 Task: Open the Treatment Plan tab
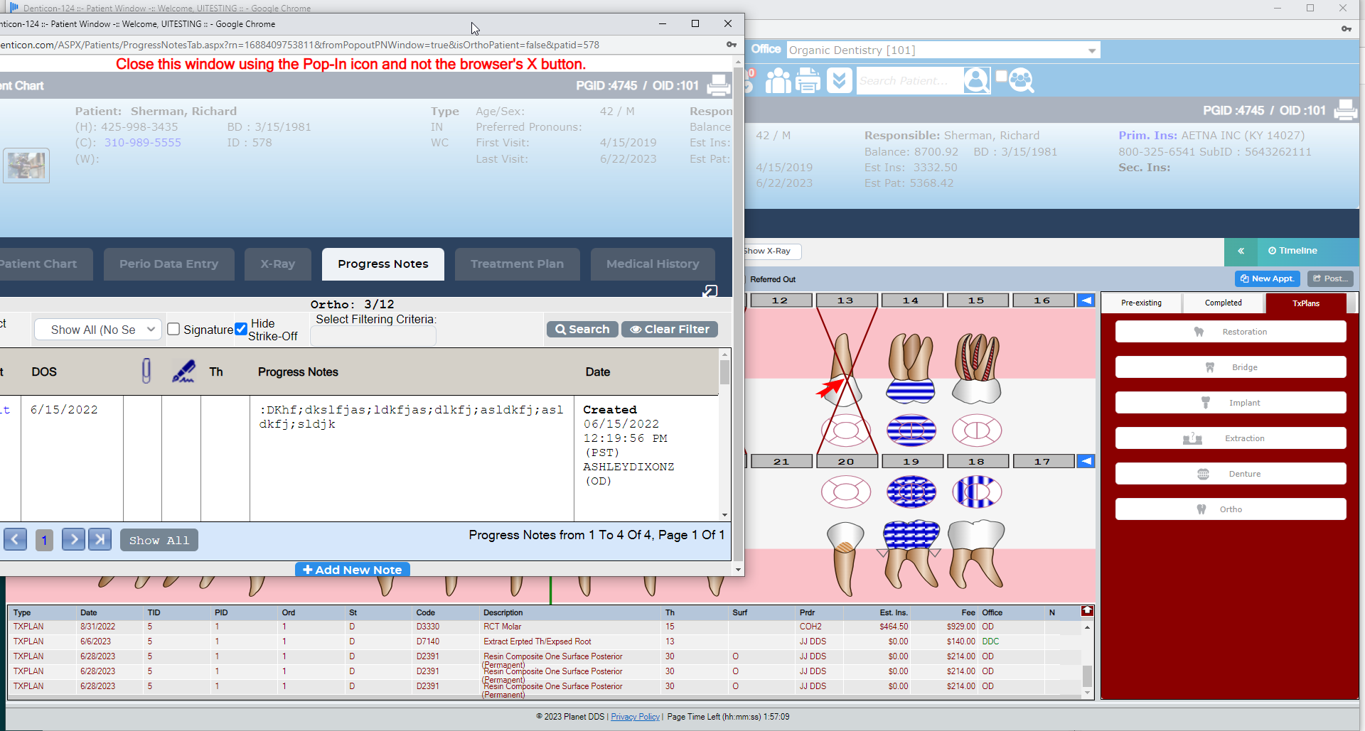click(517, 264)
